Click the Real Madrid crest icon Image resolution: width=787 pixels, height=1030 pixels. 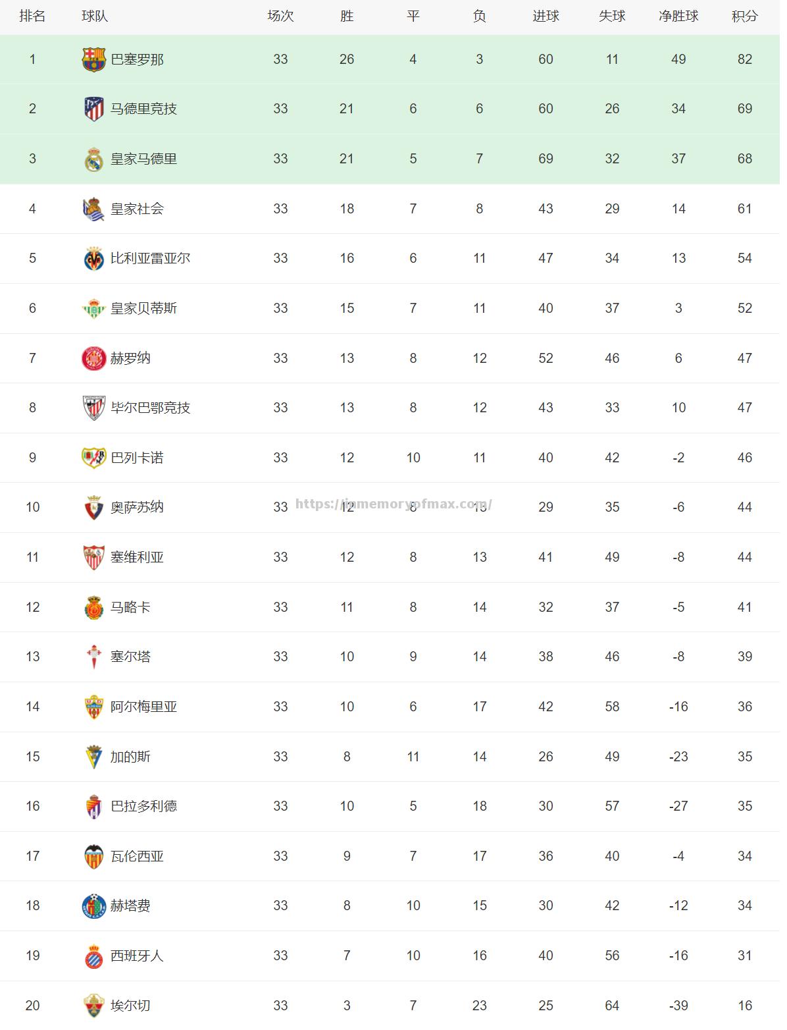click(94, 159)
